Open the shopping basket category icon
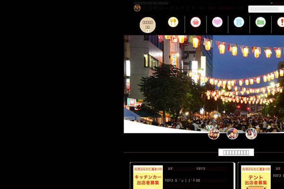284x189 pixels. point(195,22)
